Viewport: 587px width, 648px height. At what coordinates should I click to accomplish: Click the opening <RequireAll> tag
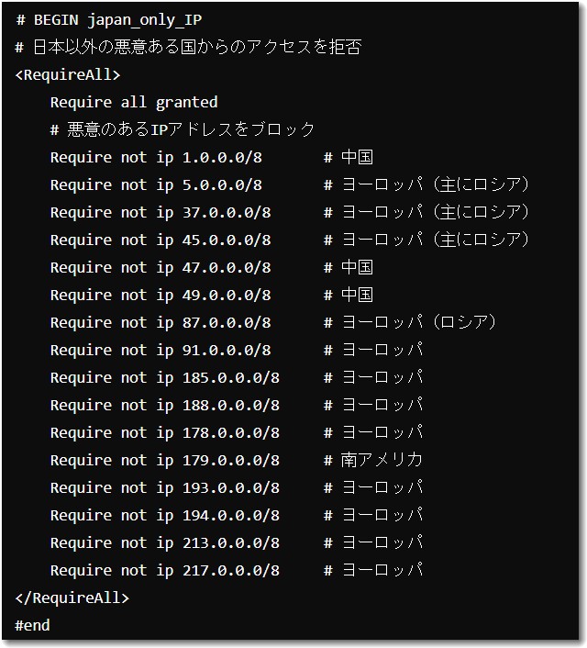[68, 74]
